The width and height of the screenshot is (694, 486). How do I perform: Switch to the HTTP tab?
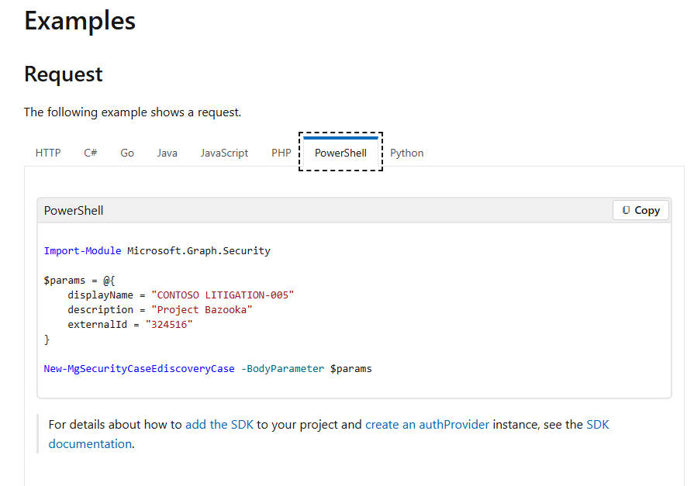click(48, 153)
